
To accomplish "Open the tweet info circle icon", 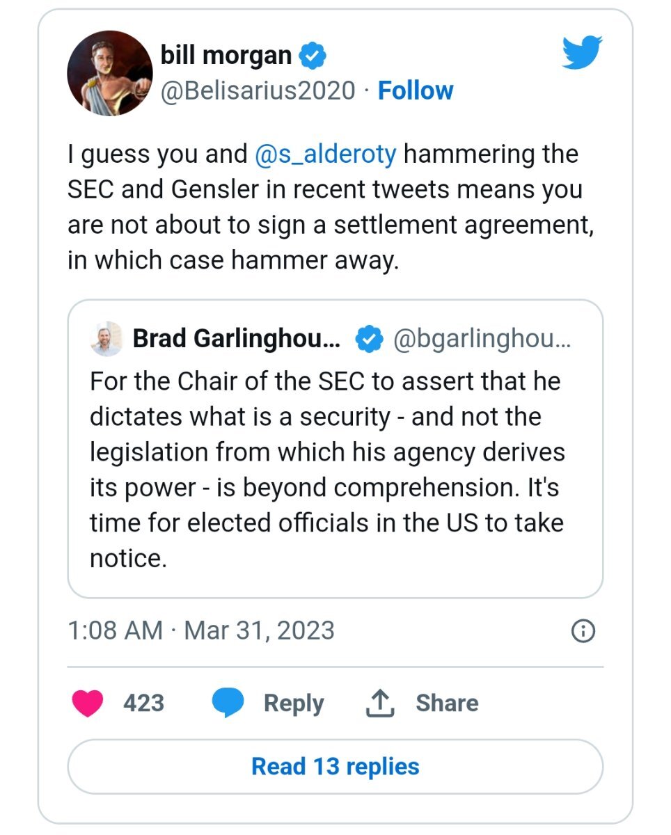I will (583, 631).
